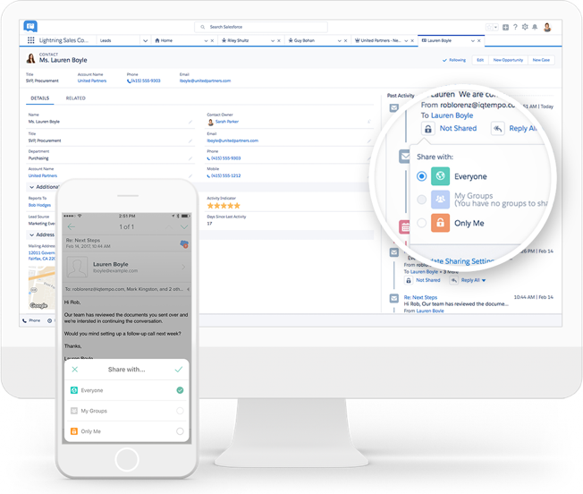Click the New Opportunity button

pyautogui.click(x=508, y=60)
